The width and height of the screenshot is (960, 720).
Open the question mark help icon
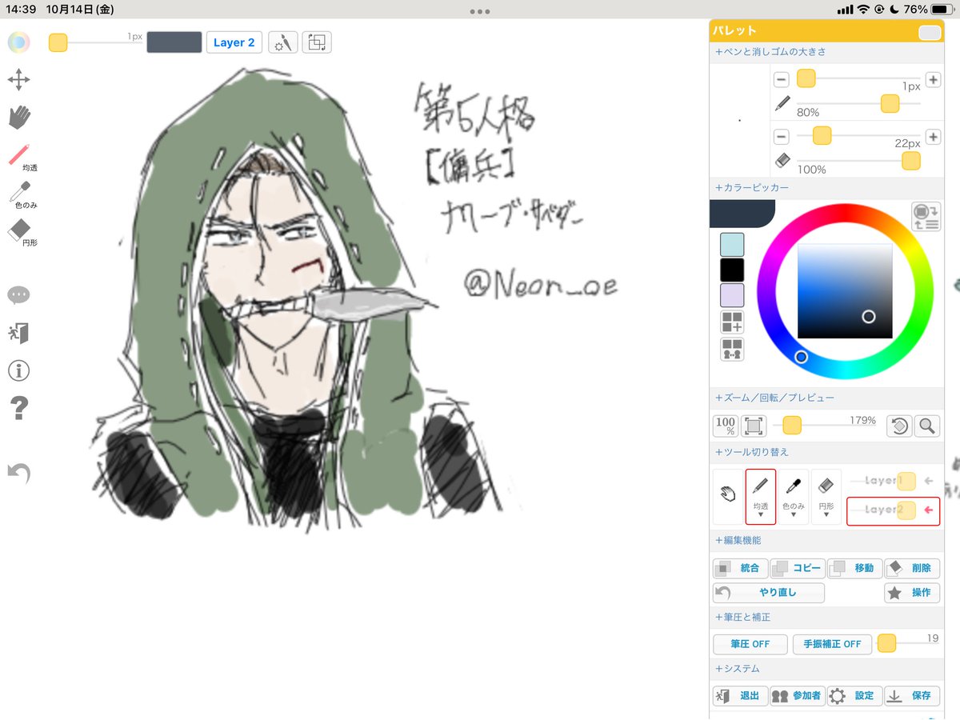18,408
